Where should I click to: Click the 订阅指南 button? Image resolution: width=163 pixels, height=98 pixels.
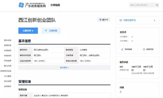(x=51, y=31)
